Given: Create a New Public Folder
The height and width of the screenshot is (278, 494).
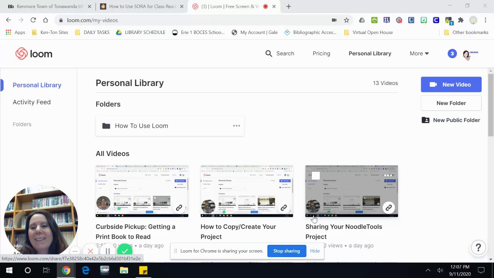Looking at the screenshot, I should point(451,120).
